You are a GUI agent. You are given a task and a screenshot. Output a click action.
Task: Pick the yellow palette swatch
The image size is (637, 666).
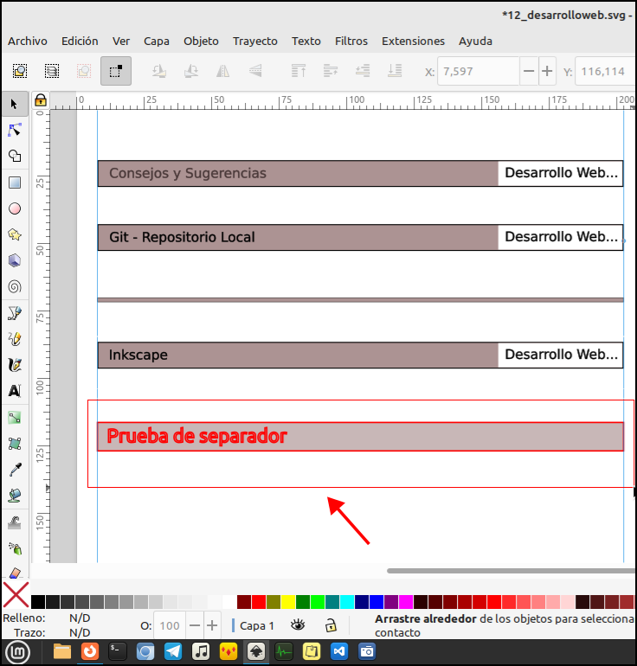[288, 602]
